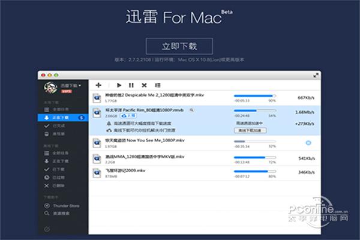Click the blue circle status icon on Now You See Me

pyautogui.click(x=308, y=143)
